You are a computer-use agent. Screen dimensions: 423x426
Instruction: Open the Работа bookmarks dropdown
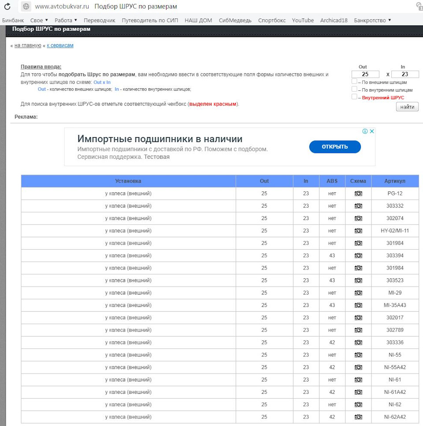click(62, 20)
